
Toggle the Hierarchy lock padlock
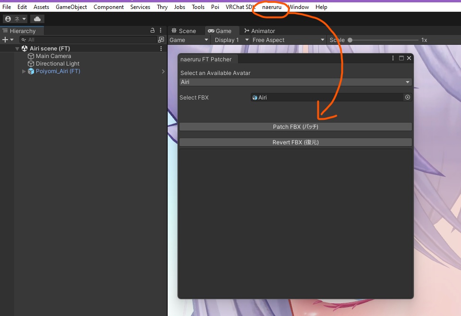click(152, 30)
